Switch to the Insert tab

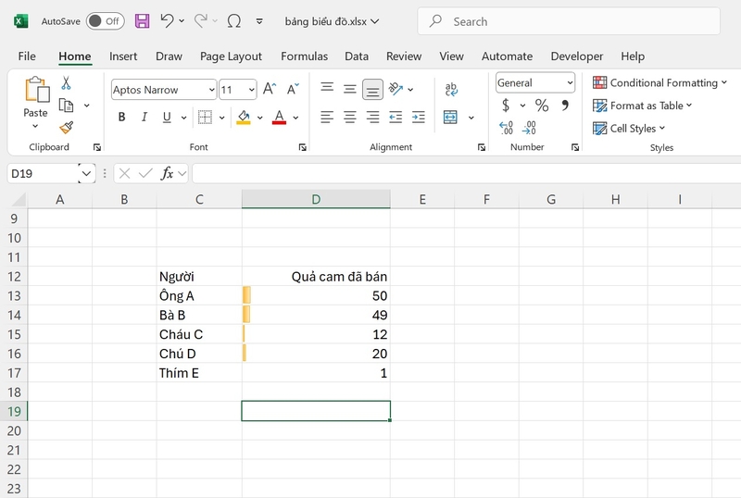click(123, 56)
